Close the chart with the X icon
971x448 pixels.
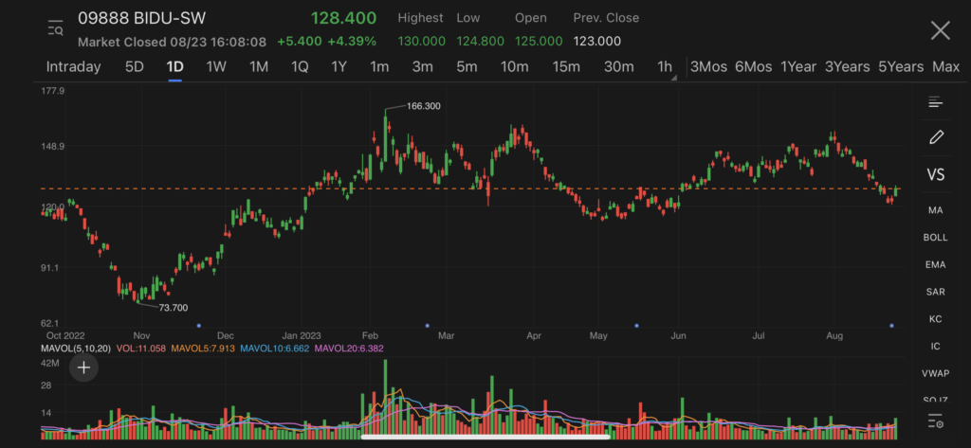pos(940,30)
